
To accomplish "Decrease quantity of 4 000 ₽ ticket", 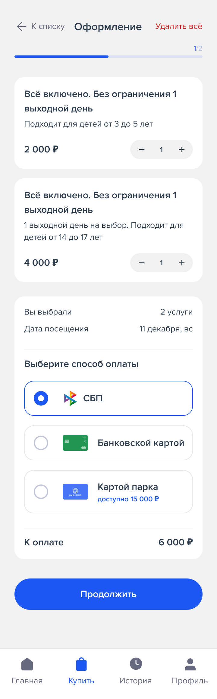I will click(142, 263).
